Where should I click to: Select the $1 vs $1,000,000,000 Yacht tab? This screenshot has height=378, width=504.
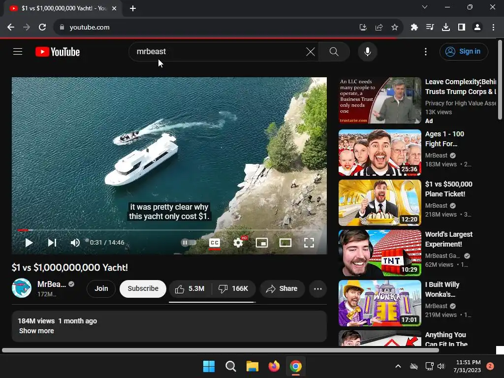coord(63,8)
